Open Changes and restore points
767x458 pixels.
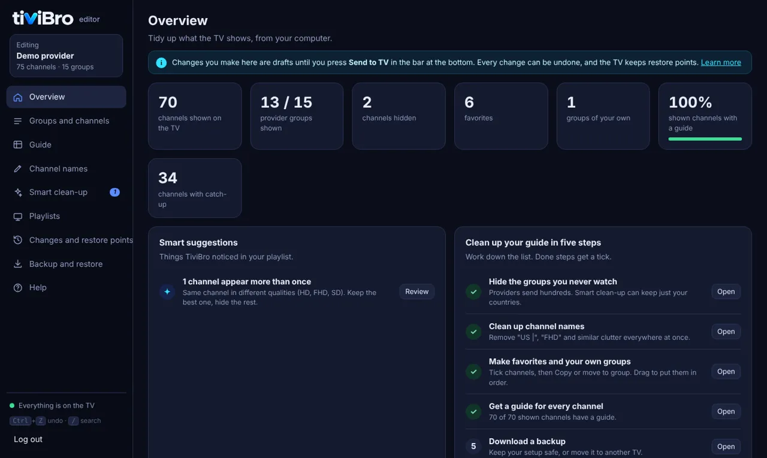pyautogui.click(x=66, y=240)
